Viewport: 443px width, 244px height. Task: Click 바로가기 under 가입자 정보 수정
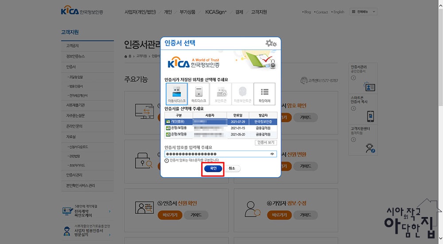pos(280,215)
